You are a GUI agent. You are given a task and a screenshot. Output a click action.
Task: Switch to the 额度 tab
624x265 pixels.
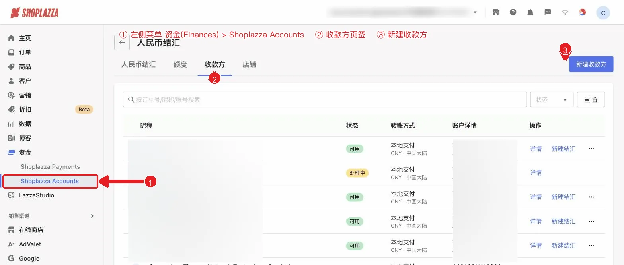[180, 64]
